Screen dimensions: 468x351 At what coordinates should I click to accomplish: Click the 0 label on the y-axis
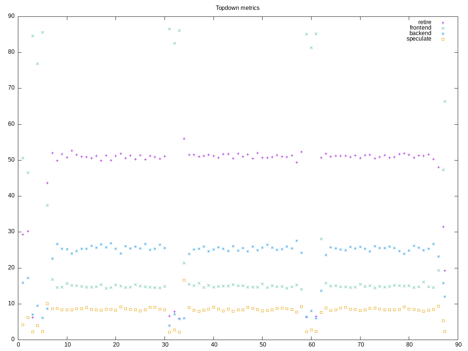13,339
